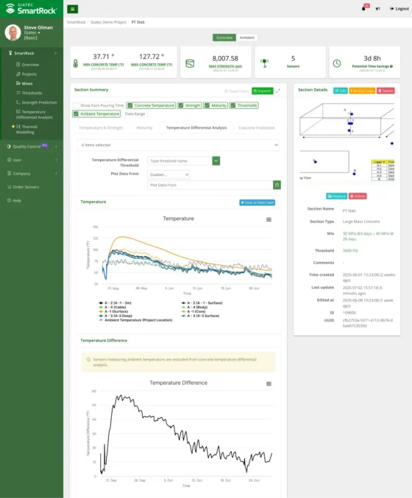Click the thermometer icon in temperature card
The width and height of the screenshot is (412, 498).
pos(76,63)
